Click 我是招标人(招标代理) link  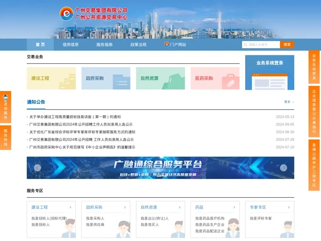[x=49, y=218]
